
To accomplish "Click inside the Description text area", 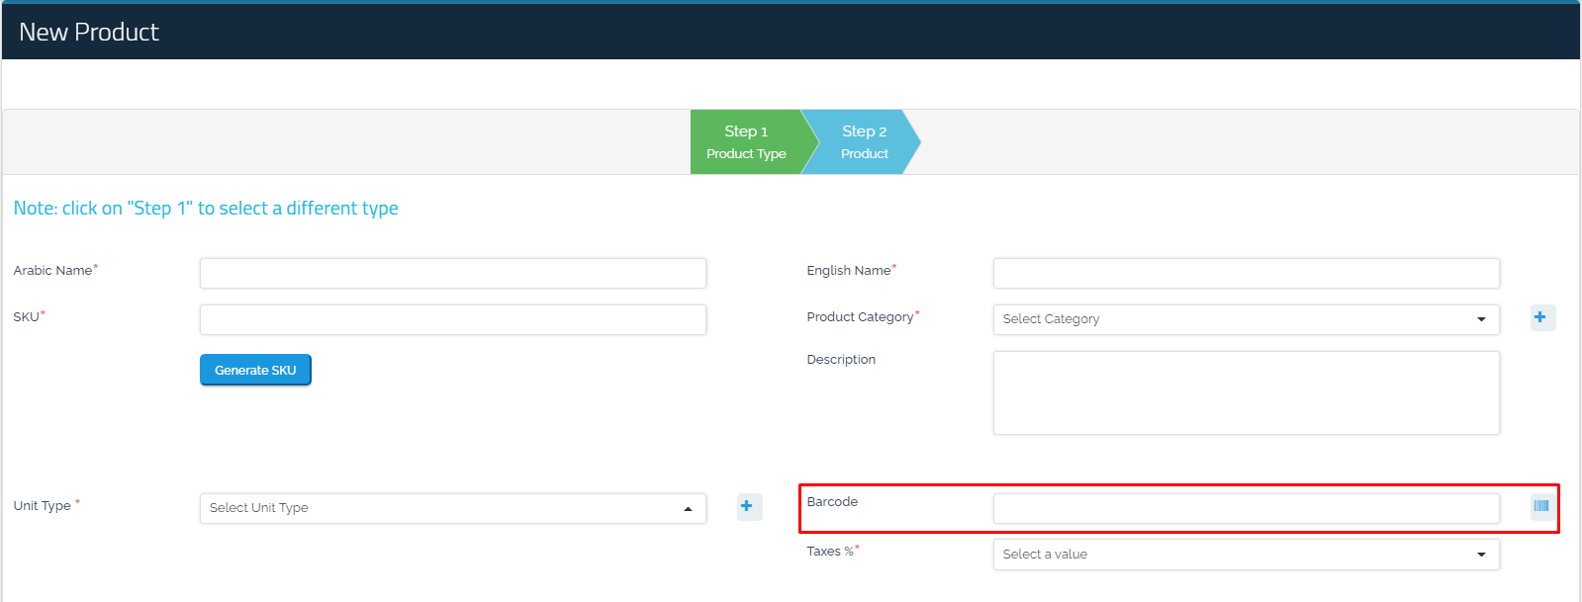I will point(1245,392).
